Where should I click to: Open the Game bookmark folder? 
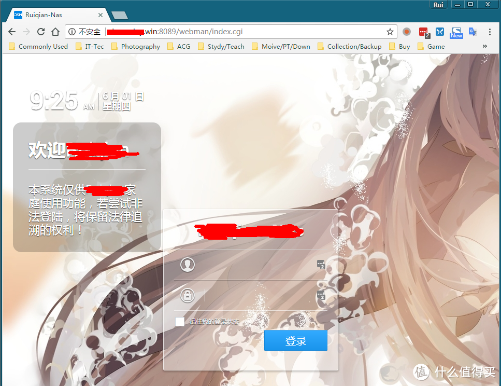[432, 47]
